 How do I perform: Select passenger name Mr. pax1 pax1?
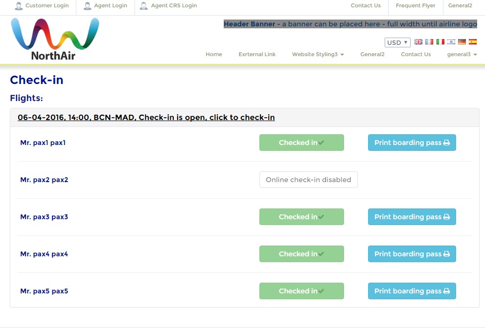coord(43,143)
